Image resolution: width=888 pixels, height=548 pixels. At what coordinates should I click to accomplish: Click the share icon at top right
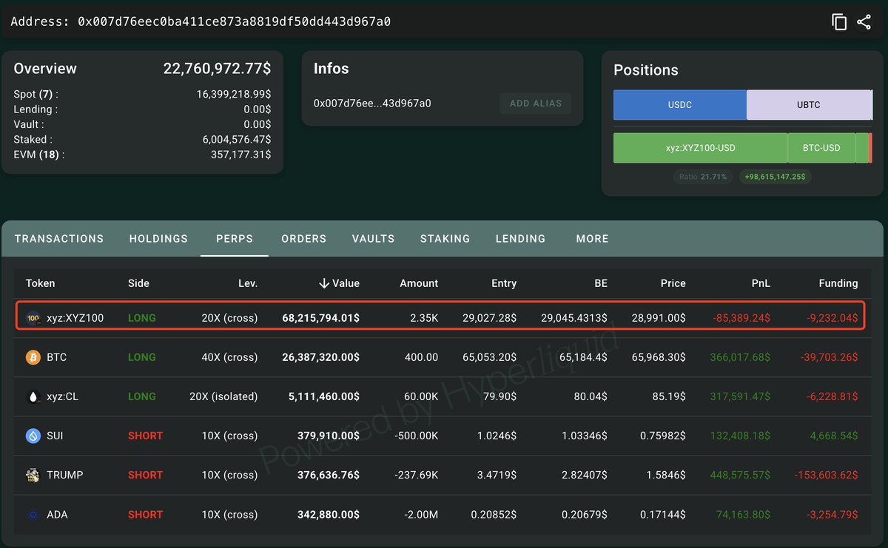[864, 22]
